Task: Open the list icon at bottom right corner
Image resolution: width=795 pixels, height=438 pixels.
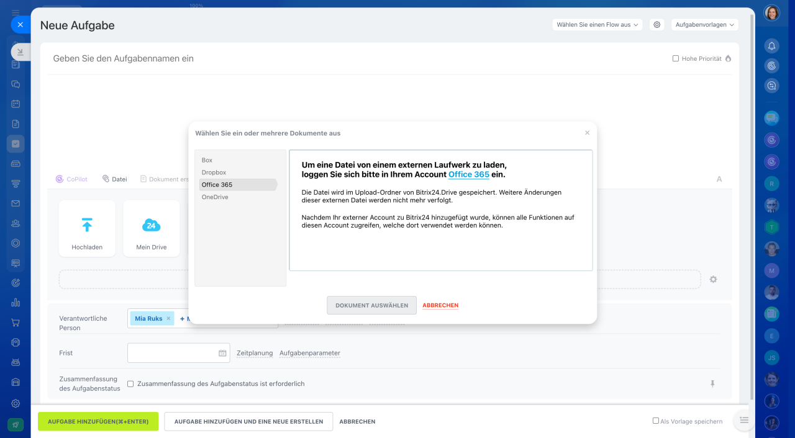Action: tap(744, 421)
